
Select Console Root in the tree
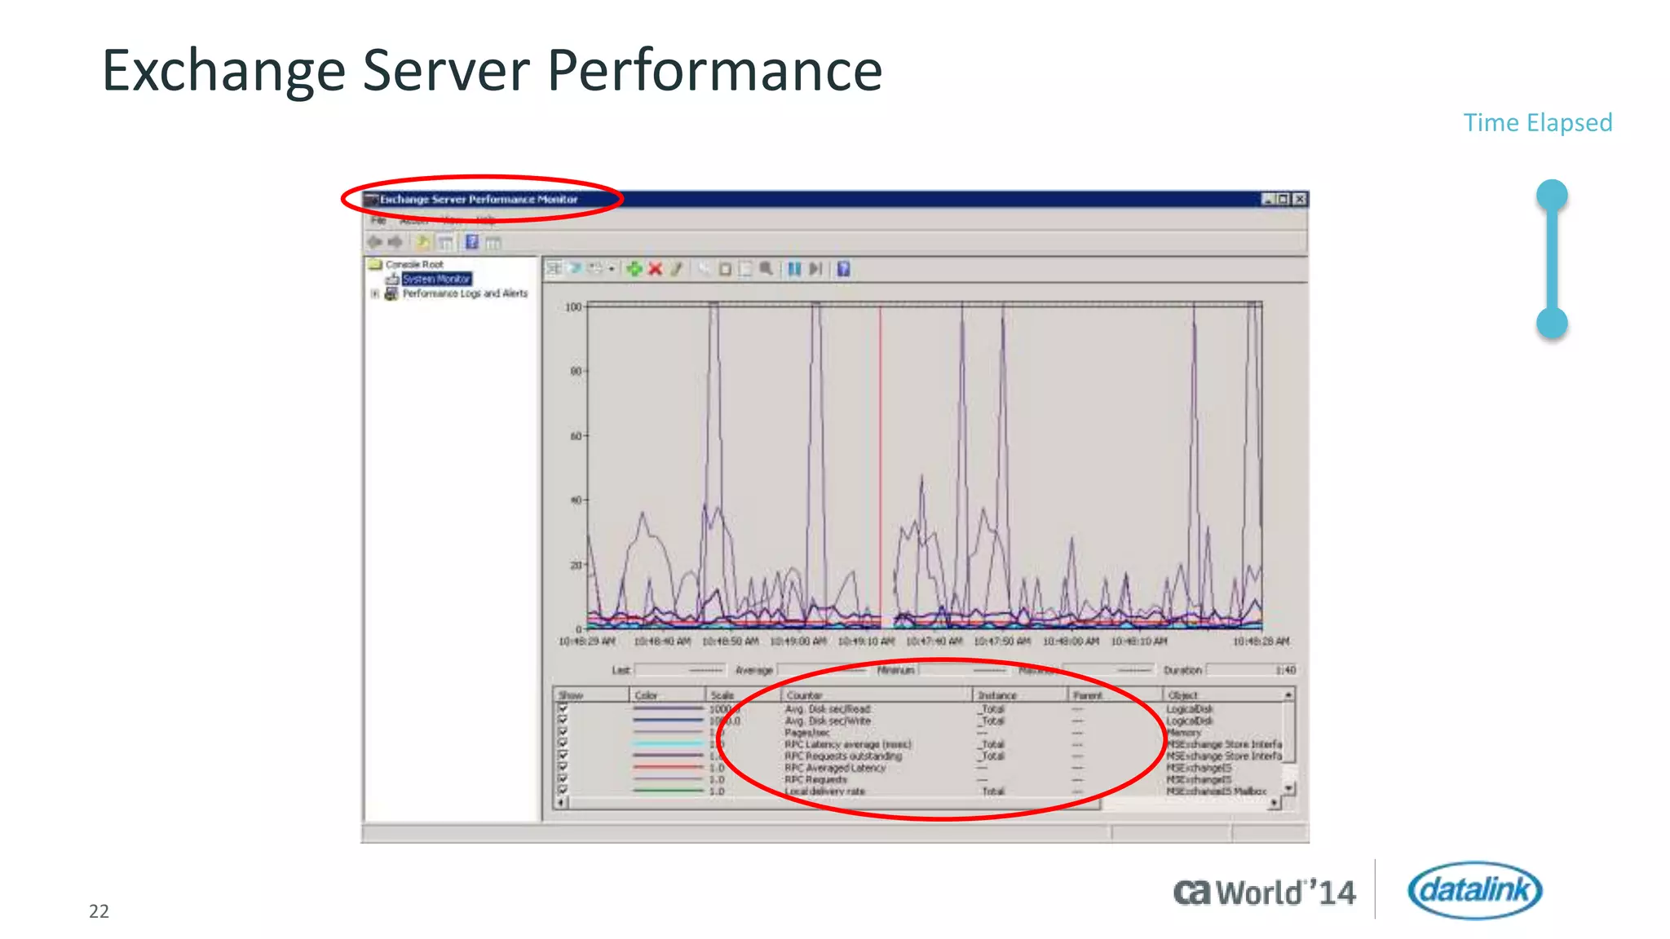point(414,264)
